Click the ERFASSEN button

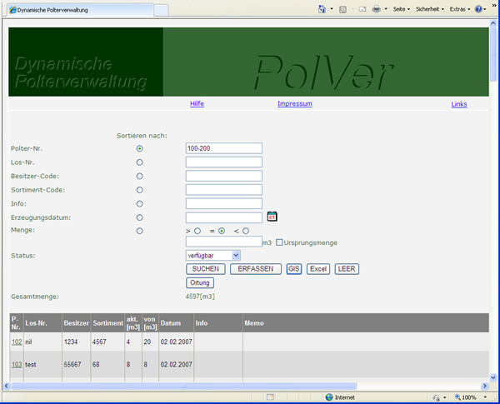[256, 269]
